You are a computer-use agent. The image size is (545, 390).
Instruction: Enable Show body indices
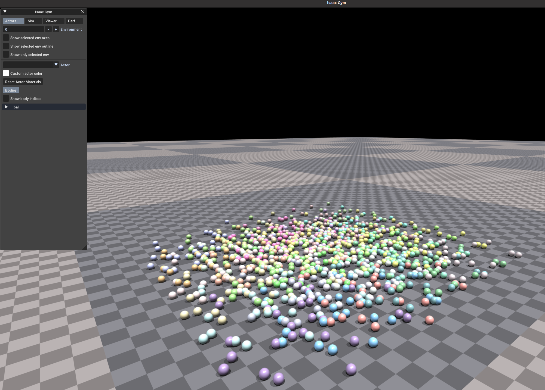tap(6, 99)
